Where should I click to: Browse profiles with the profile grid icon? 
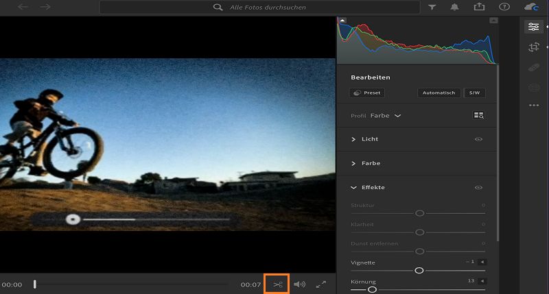[478, 115]
